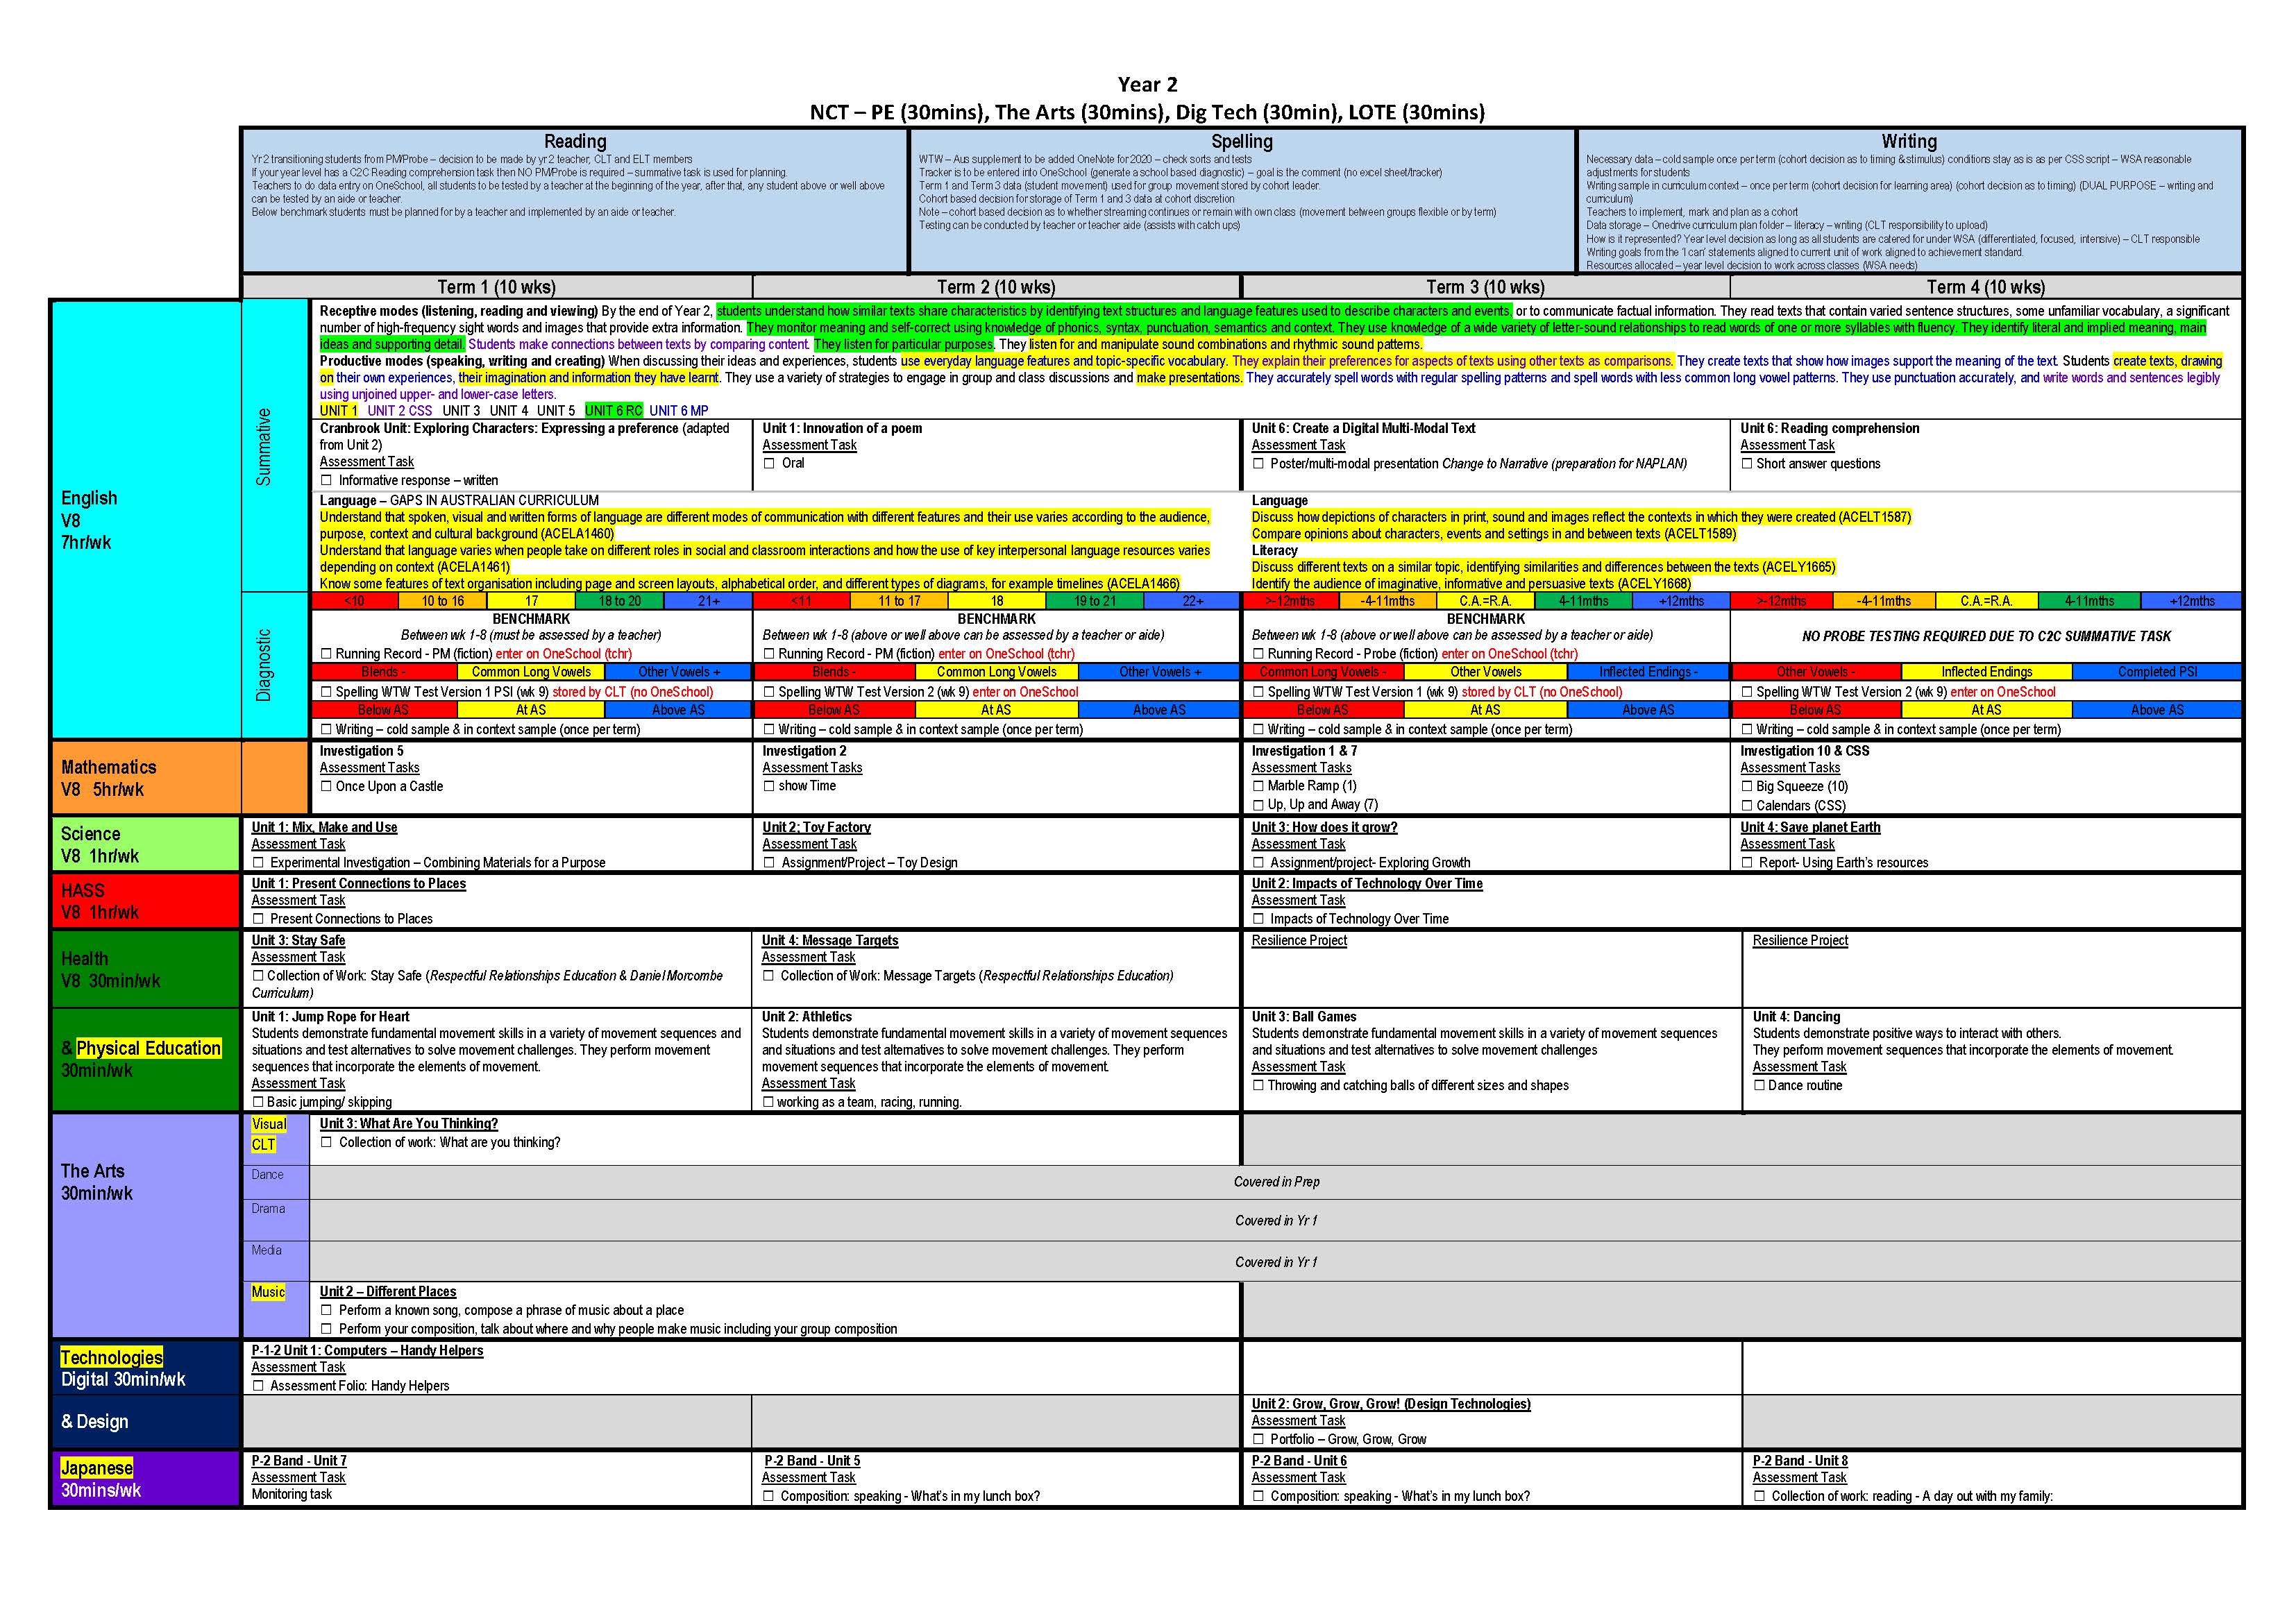Viewport: 2296px width, 1623px height.
Task: Tick Throwing and catching balls assessment box
Action: click(1258, 1086)
